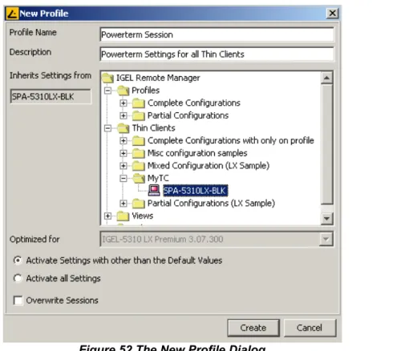Select the Activate all Settings radio button
Viewport: 417px width, 351px height.
pyautogui.click(x=18, y=278)
